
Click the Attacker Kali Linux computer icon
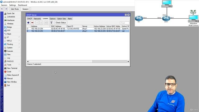coord(193,19)
